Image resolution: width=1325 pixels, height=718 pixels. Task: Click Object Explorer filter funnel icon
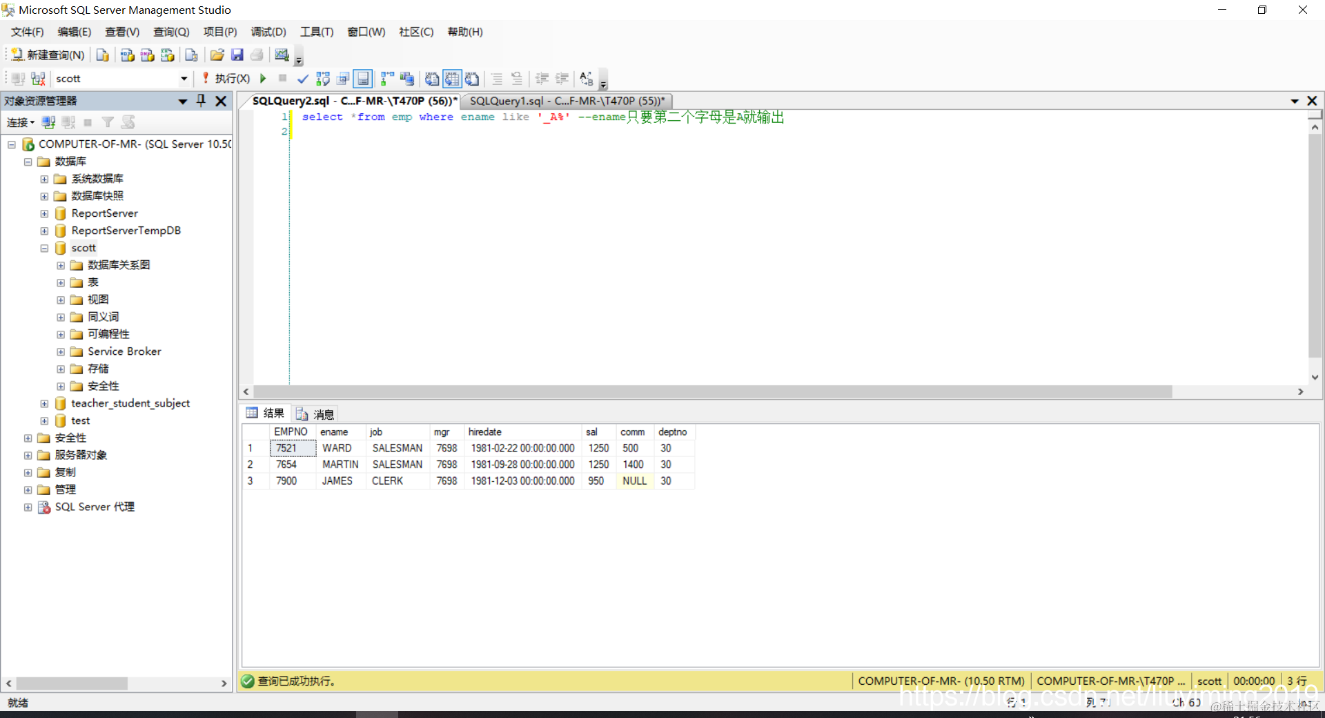[108, 122]
